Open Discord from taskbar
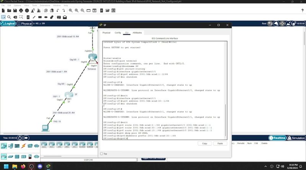The height and width of the screenshot is (170, 306). coord(40,166)
